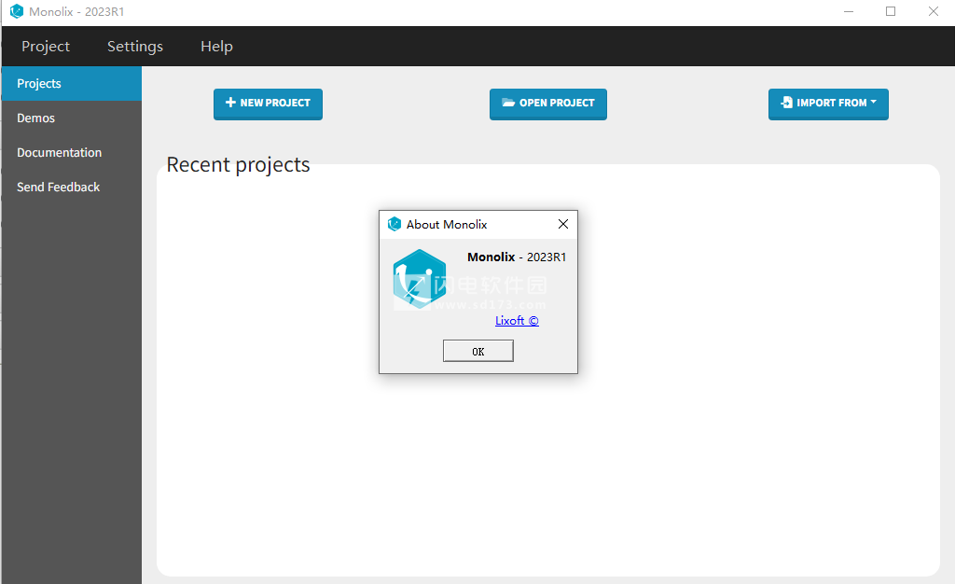955x584 pixels.
Task: Open the Project menu
Action: (46, 47)
